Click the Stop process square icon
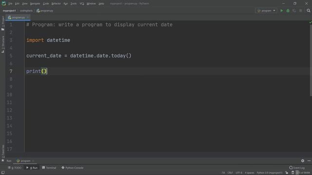 pos(301,11)
